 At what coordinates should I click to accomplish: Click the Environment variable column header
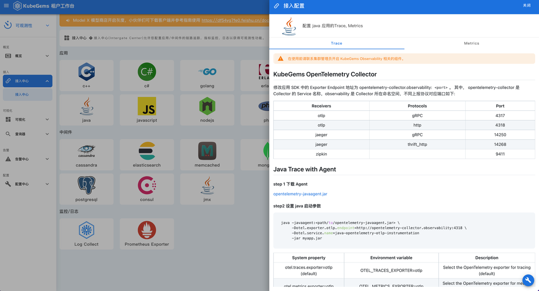coord(391,258)
